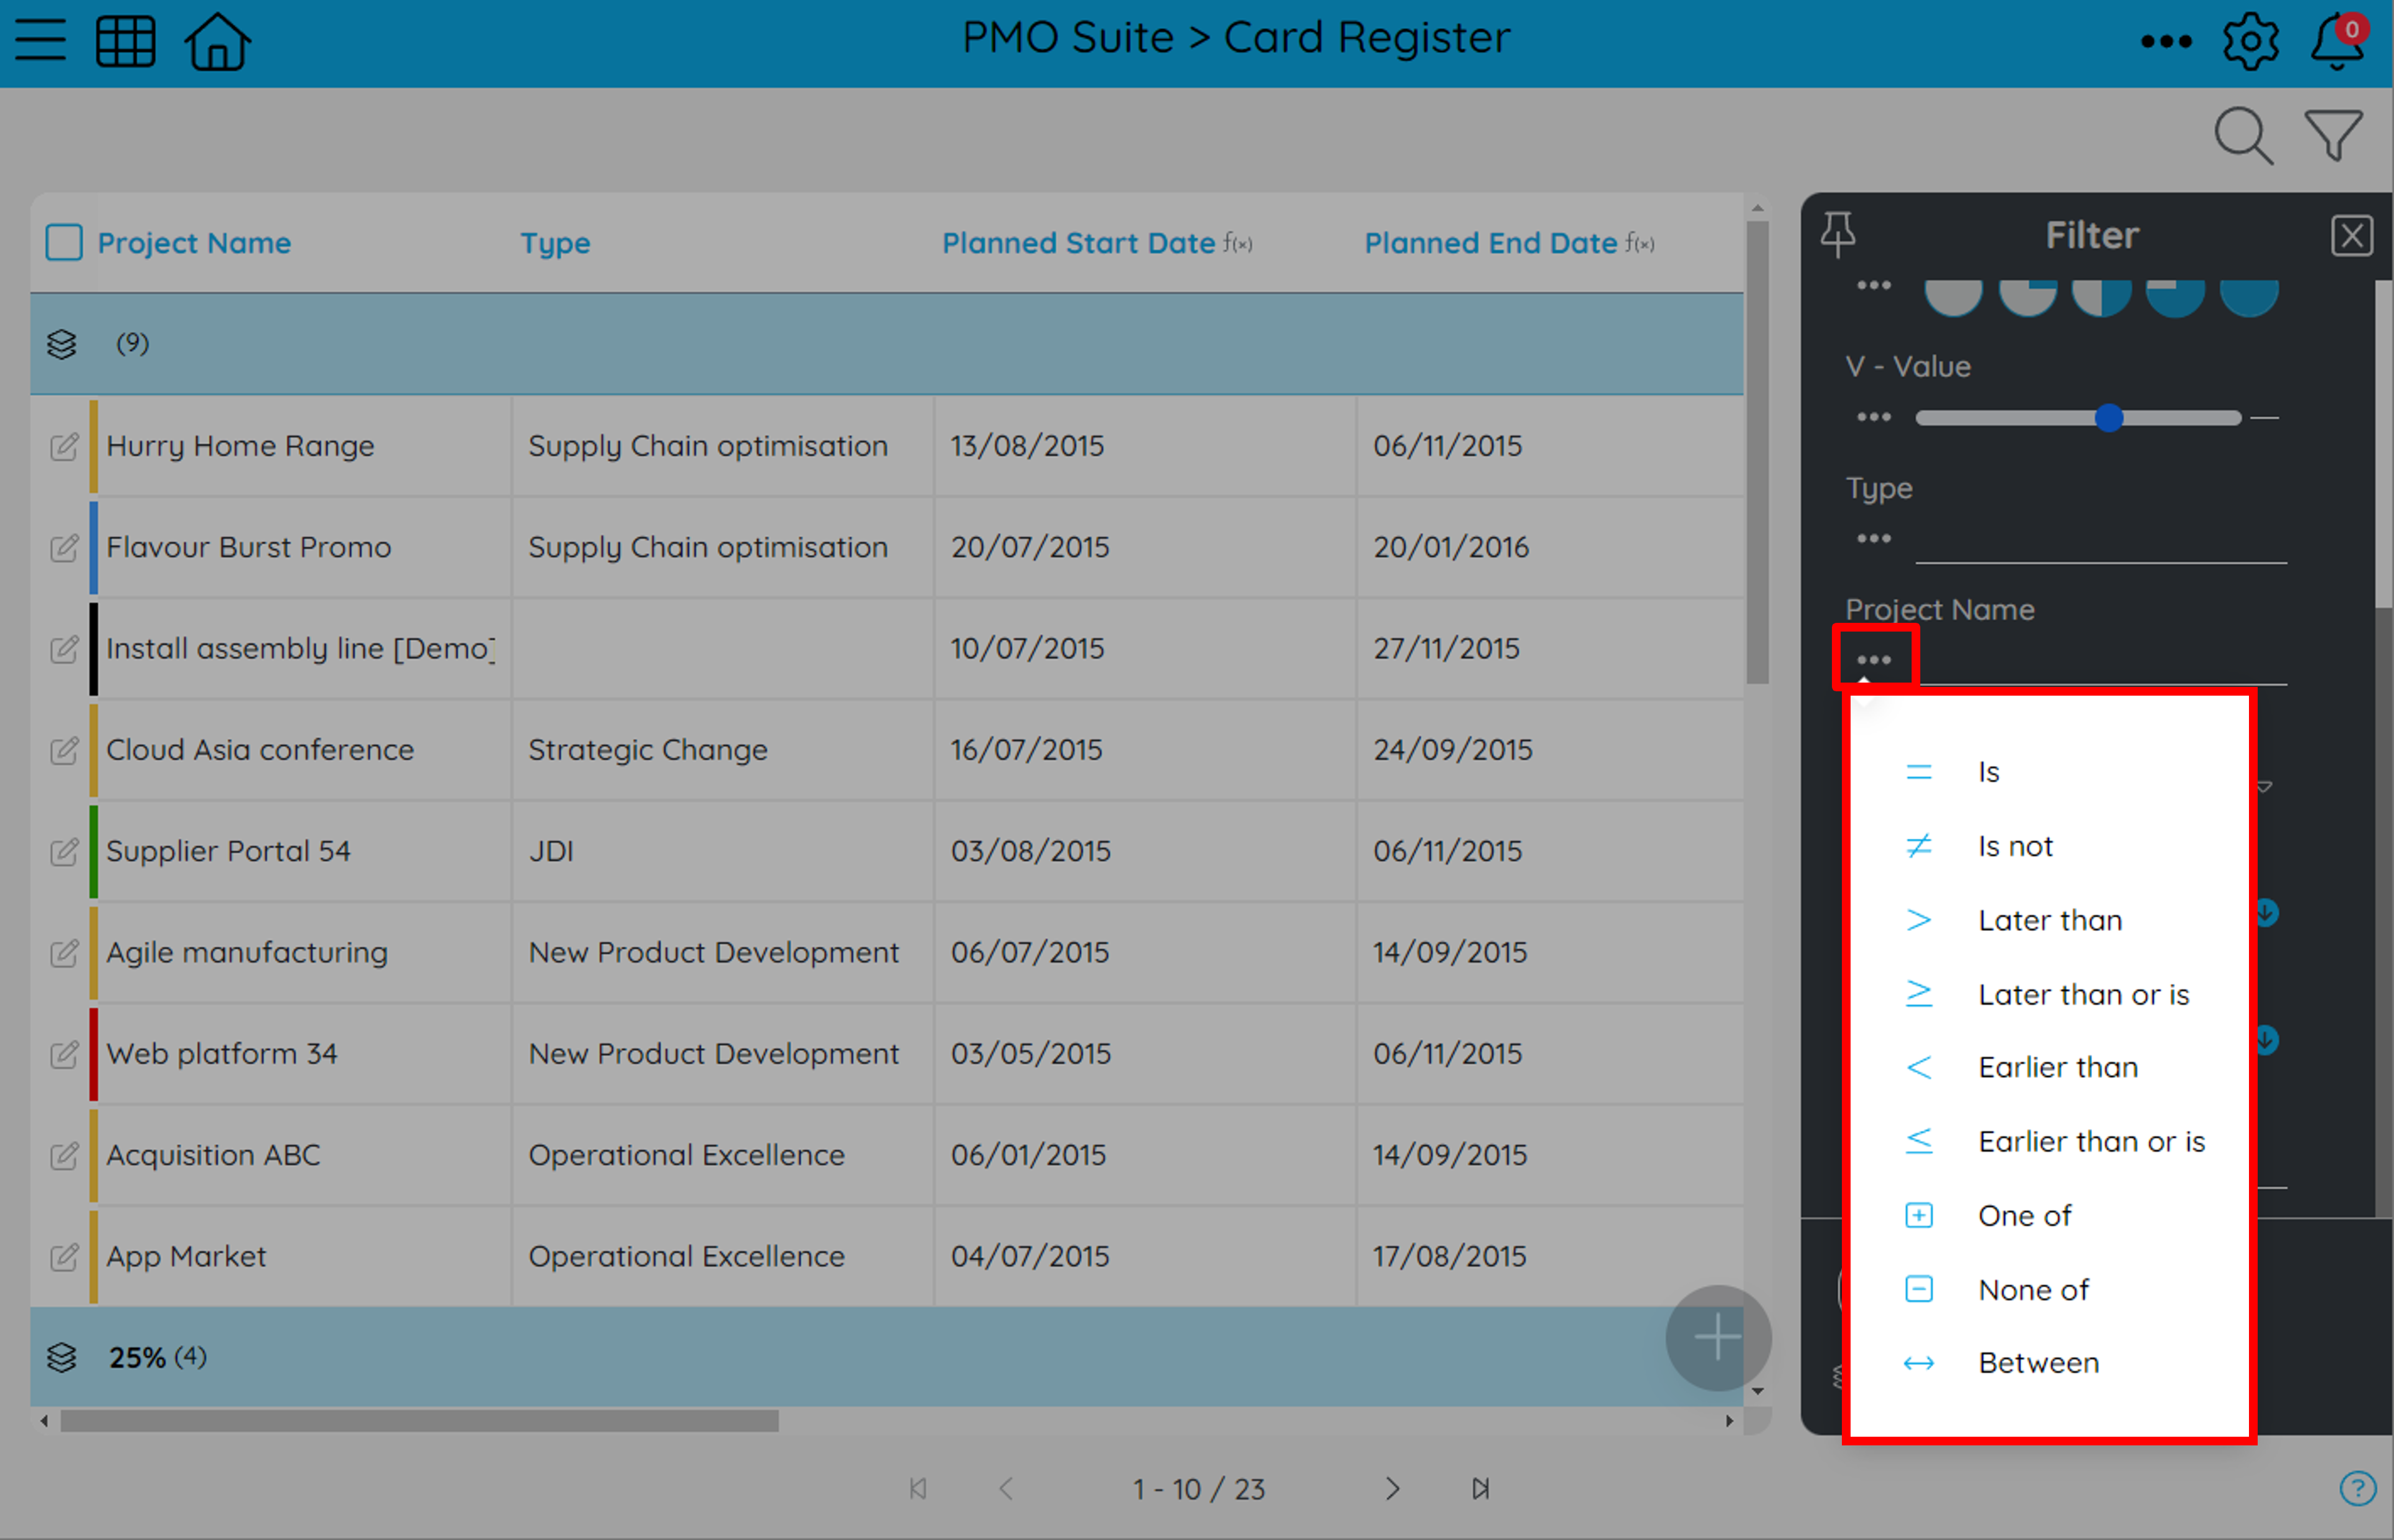Screen dimensions: 2394x1540
Task: Go to the first page
Action: (918, 1488)
